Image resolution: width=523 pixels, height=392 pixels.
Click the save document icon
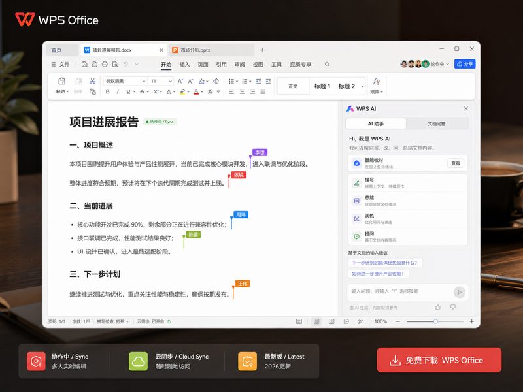pyautogui.click(x=84, y=64)
